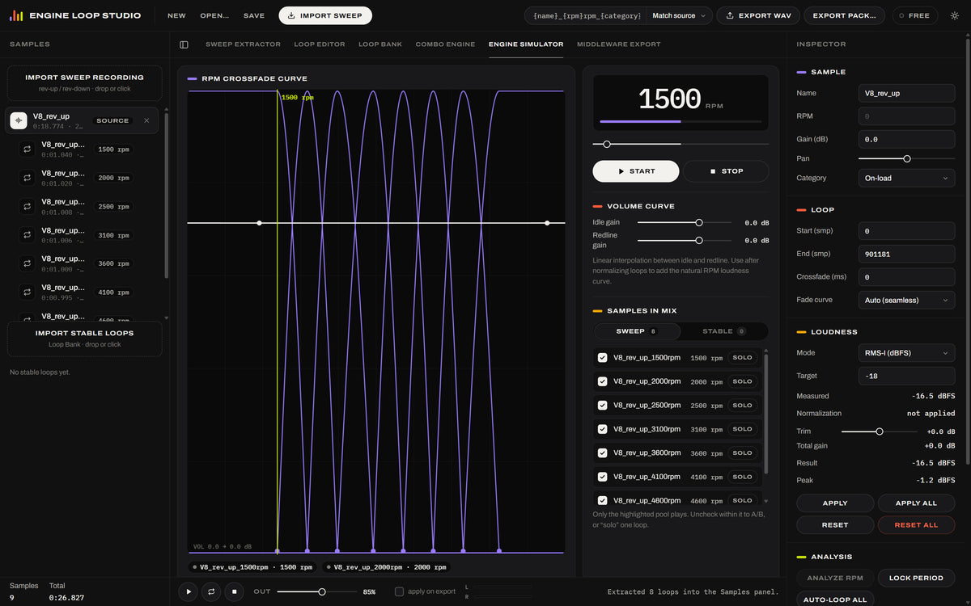The width and height of the screenshot is (971, 606).
Task: Open the loudness Mode dropdown
Action: tap(906, 353)
